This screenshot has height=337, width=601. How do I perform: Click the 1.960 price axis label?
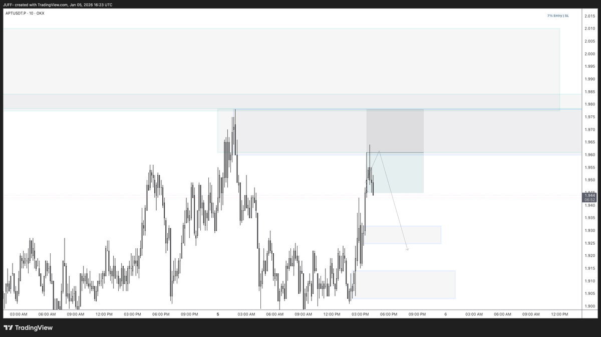point(589,155)
